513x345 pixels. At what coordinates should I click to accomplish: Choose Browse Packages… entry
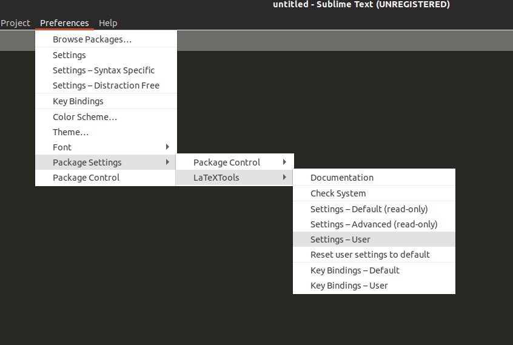coord(106,39)
